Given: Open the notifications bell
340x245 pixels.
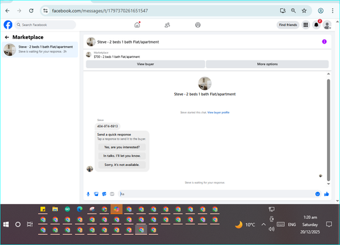Looking at the screenshot, I should (316, 24).
